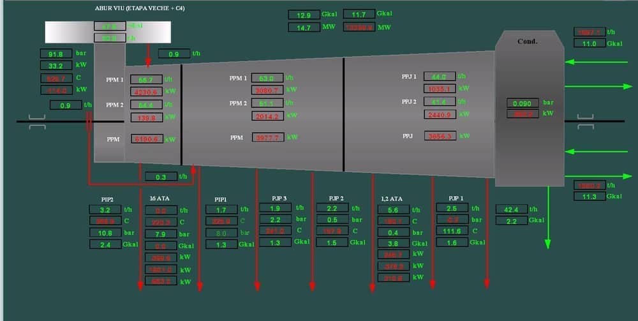
Task: Click the 12.9 Gkal value at top
Action: coord(304,15)
